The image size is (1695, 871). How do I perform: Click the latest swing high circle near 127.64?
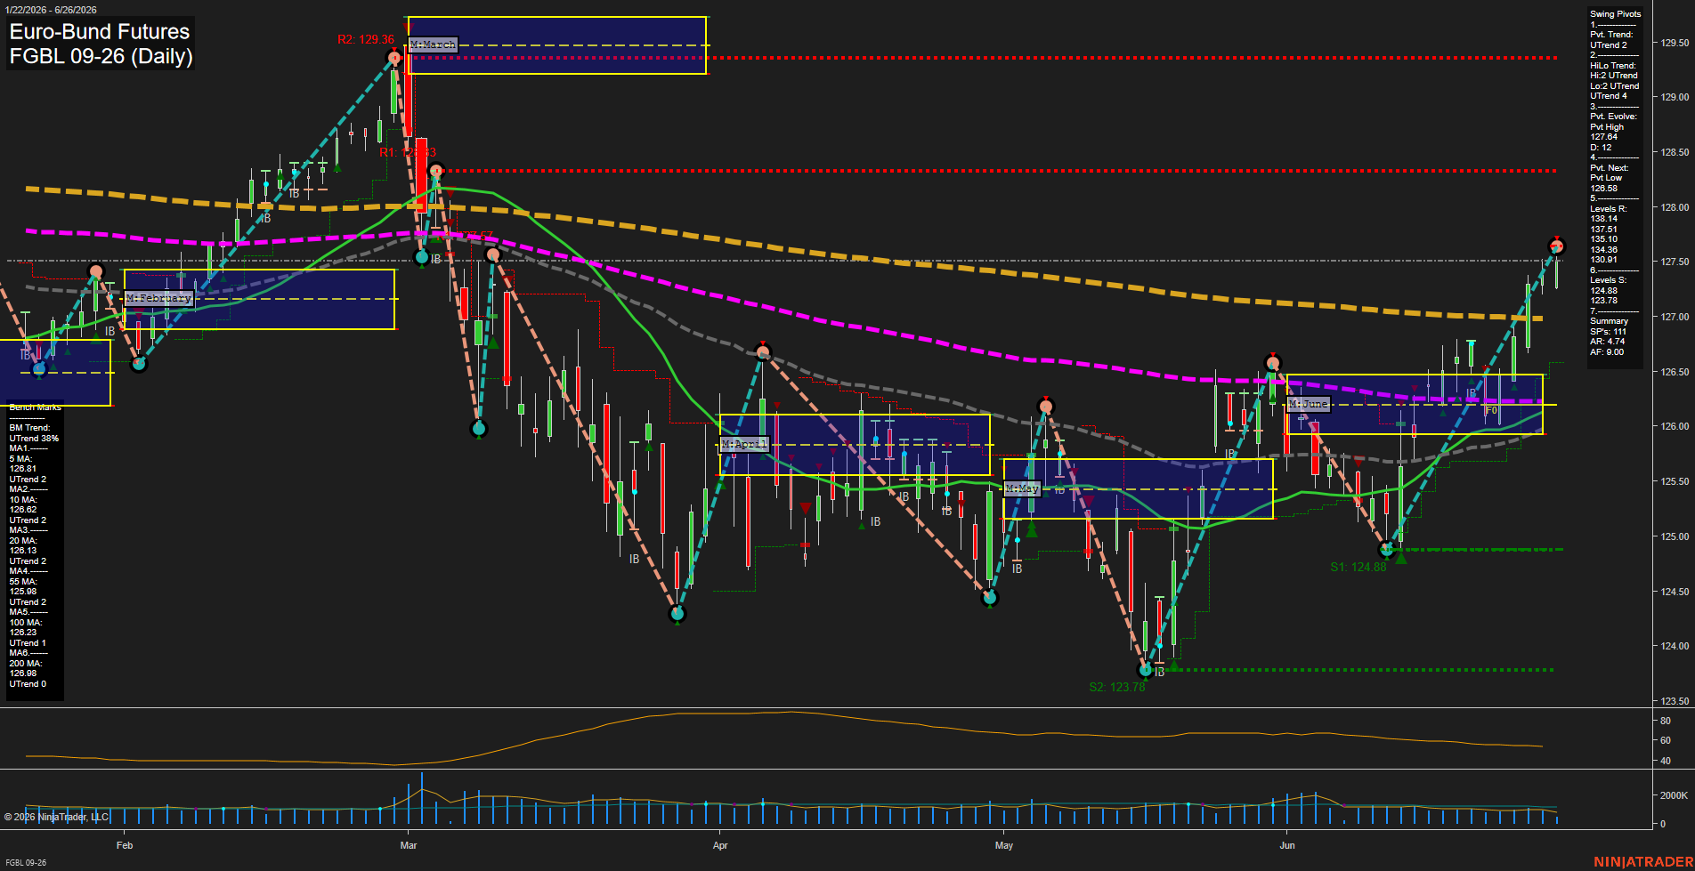click(x=1557, y=246)
